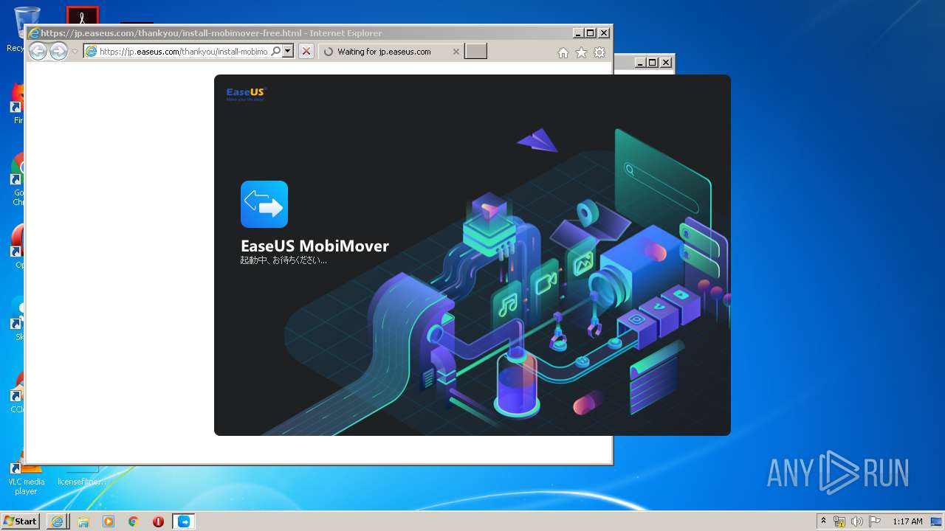The width and height of the screenshot is (945, 531).
Task: Close the Internet Explorer window
Action: coord(603,32)
